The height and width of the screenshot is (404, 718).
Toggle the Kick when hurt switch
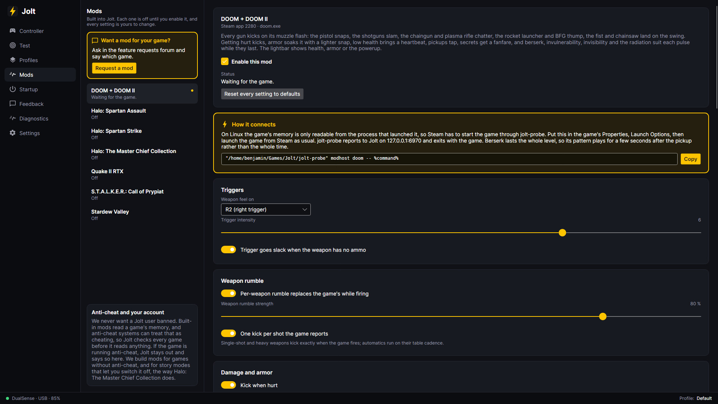[228, 385]
